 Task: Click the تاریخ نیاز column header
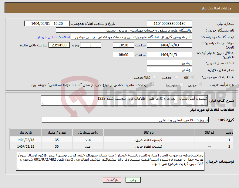tap(25, 133)
